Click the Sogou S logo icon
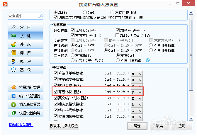 5,4
